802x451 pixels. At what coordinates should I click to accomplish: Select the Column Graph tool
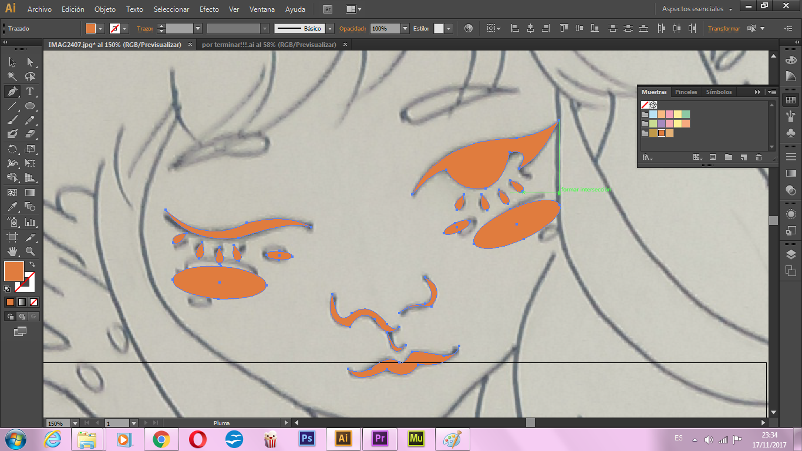point(30,223)
